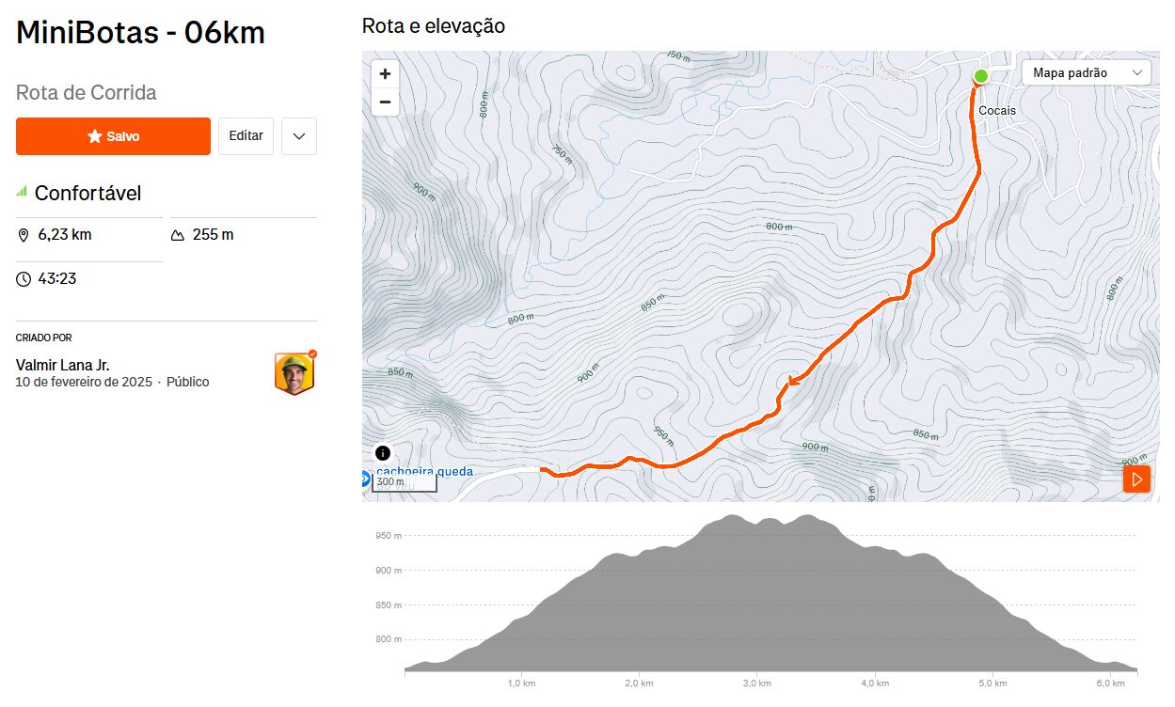
Task: Click the Editar button
Action: pos(246,136)
